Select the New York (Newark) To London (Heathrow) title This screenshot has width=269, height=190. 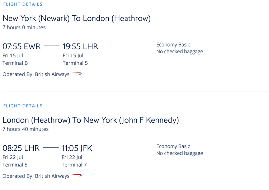tap(76, 18)
